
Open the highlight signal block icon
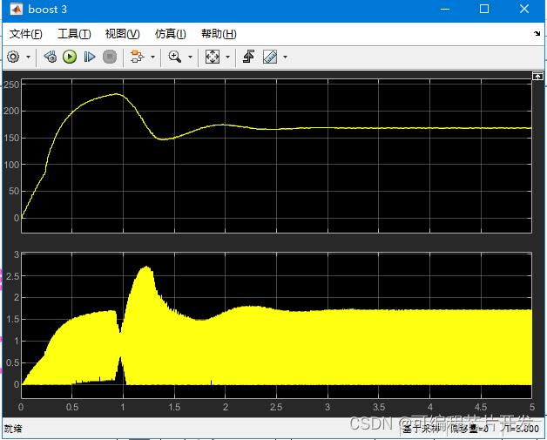[x=137, y=57]
